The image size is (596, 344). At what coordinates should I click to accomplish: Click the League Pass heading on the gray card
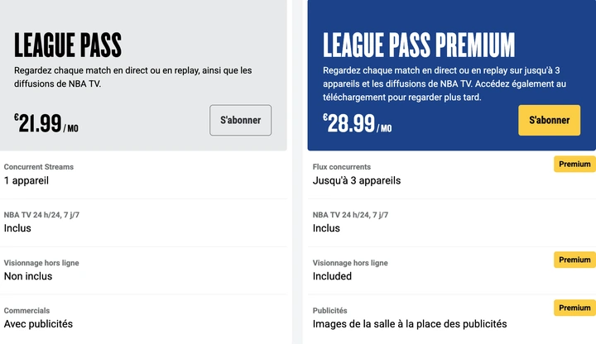coord(68,45)
